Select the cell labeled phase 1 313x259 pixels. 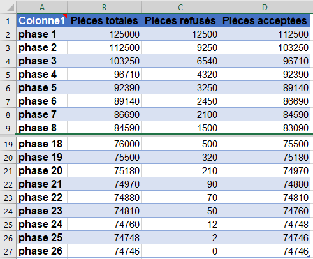(x=42, y=34)
